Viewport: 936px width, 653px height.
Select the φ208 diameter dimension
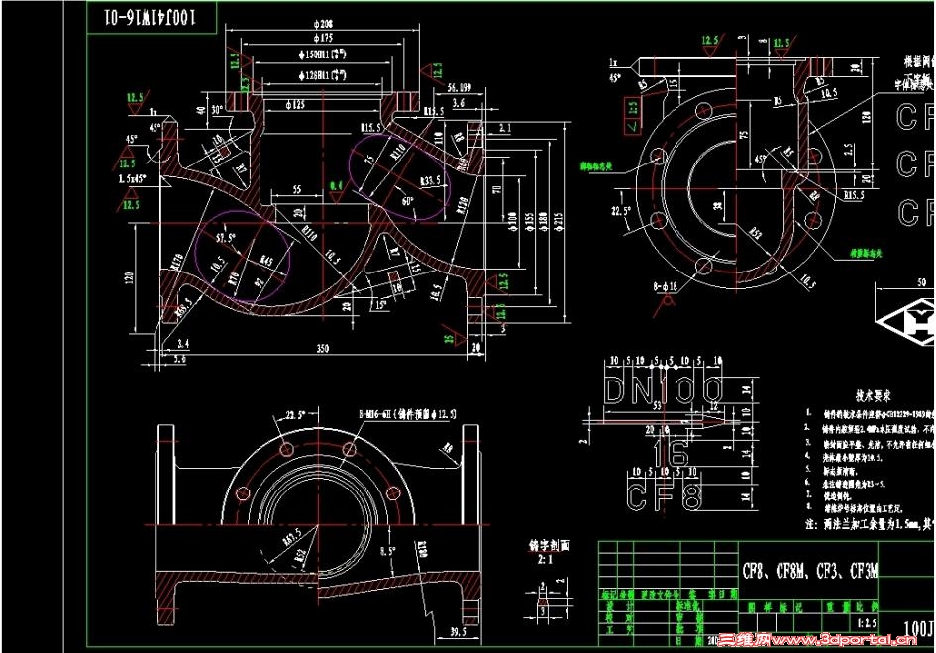pyautogui.click(x=322, y=23)
